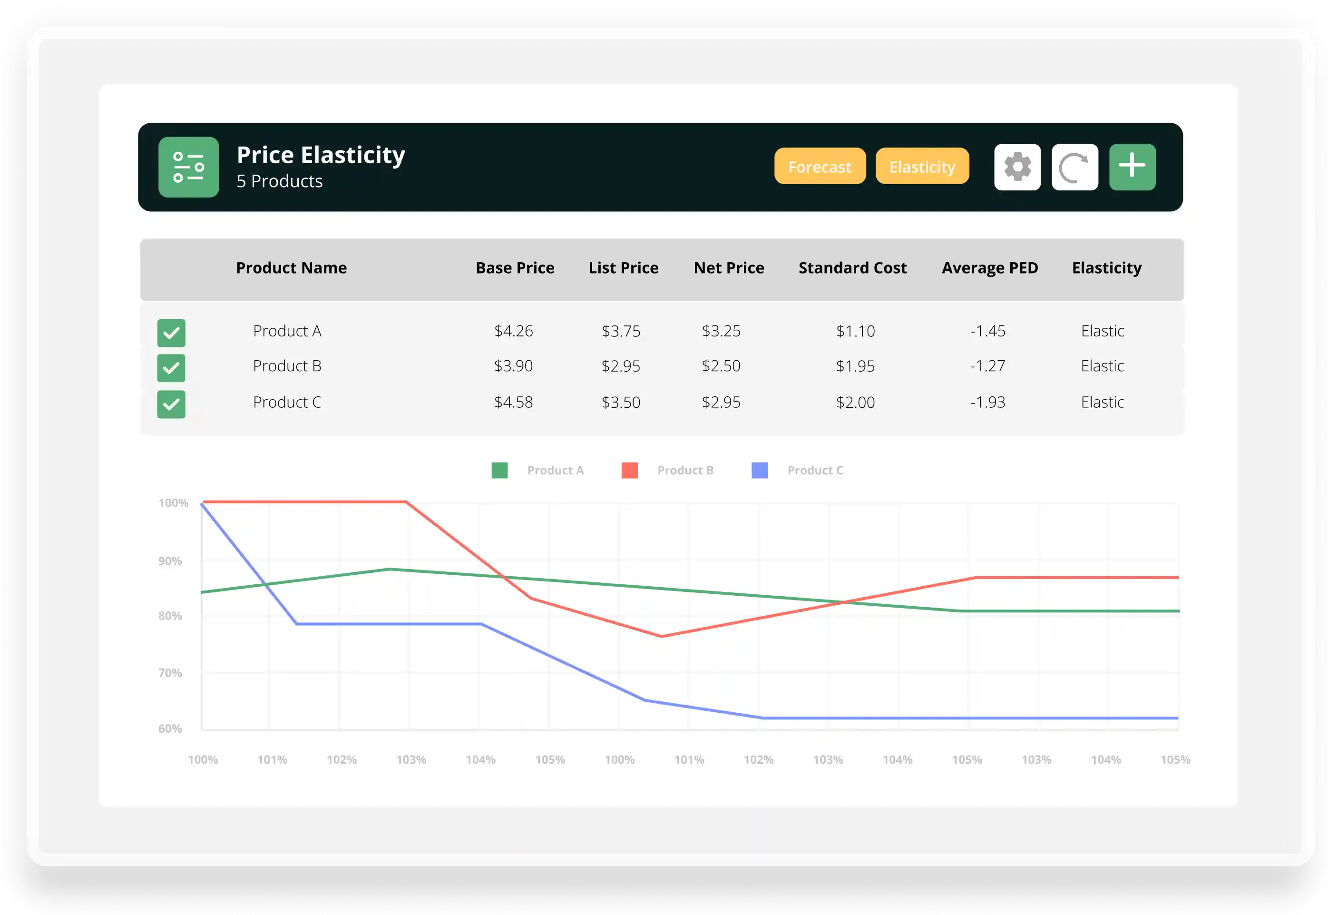Click the green checkmark icon for Product C
Image resolution: width=1328 pixels, height=915 pixels.
point(171,405)
